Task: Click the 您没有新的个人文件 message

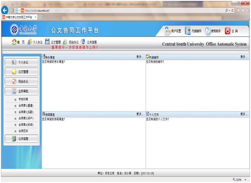Action: coord(157,119)
